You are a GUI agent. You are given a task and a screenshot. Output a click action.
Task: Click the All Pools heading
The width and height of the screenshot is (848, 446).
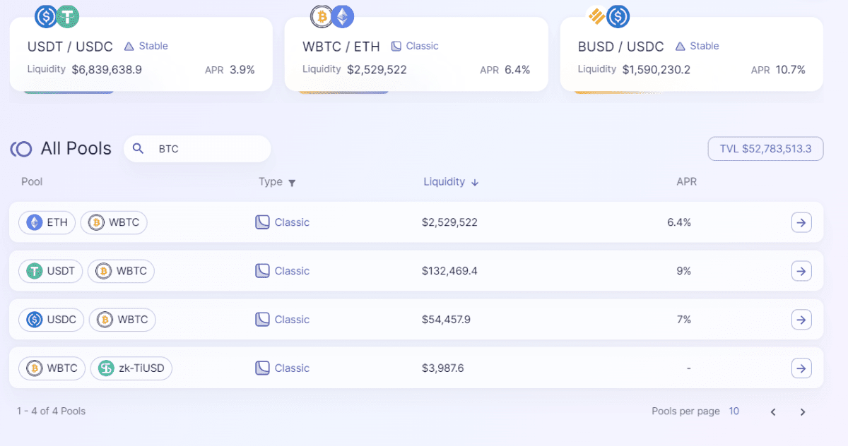[76, 149]
